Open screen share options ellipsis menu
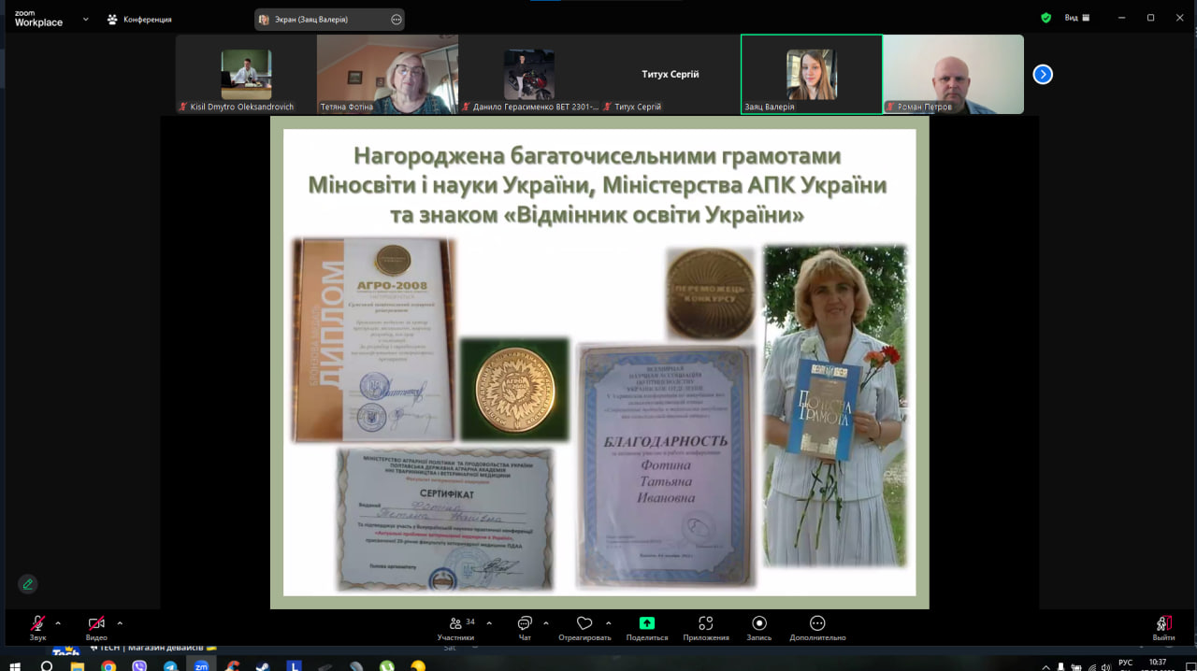The image size is (1197, 671). point(396,20)
